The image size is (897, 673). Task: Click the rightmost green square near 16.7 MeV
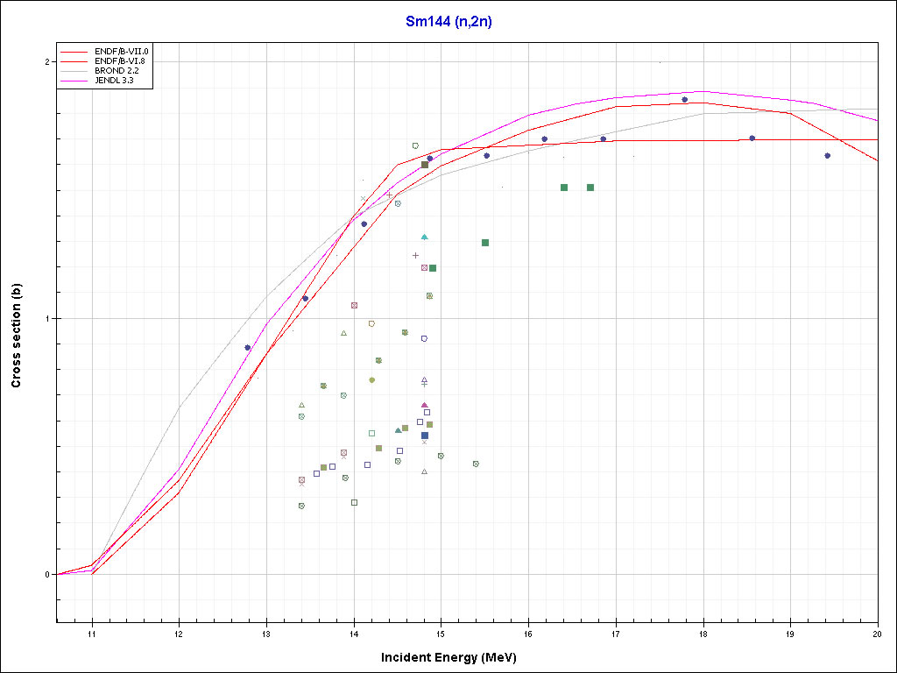[x=590, y=188]
